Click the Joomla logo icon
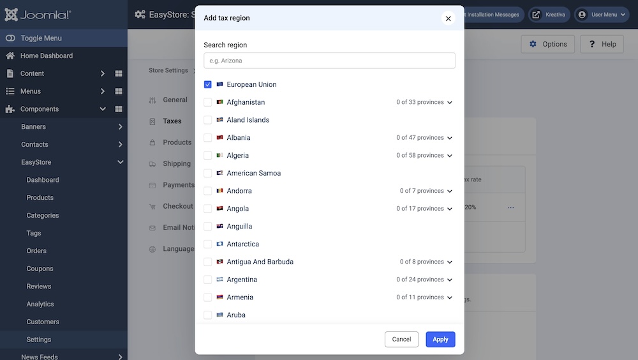This screenshot has height=360, width=638. click(x=10, y=15)
